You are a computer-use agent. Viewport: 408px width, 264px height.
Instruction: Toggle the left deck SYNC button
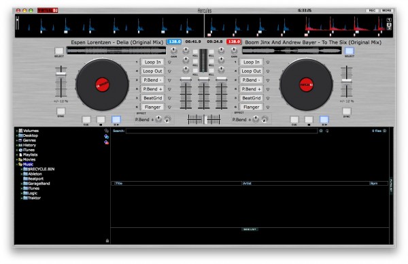coord(61,111)
